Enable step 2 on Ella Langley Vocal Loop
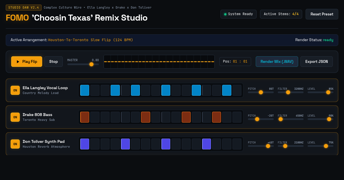This screenshot has width=344, height=180. (95, 90)
